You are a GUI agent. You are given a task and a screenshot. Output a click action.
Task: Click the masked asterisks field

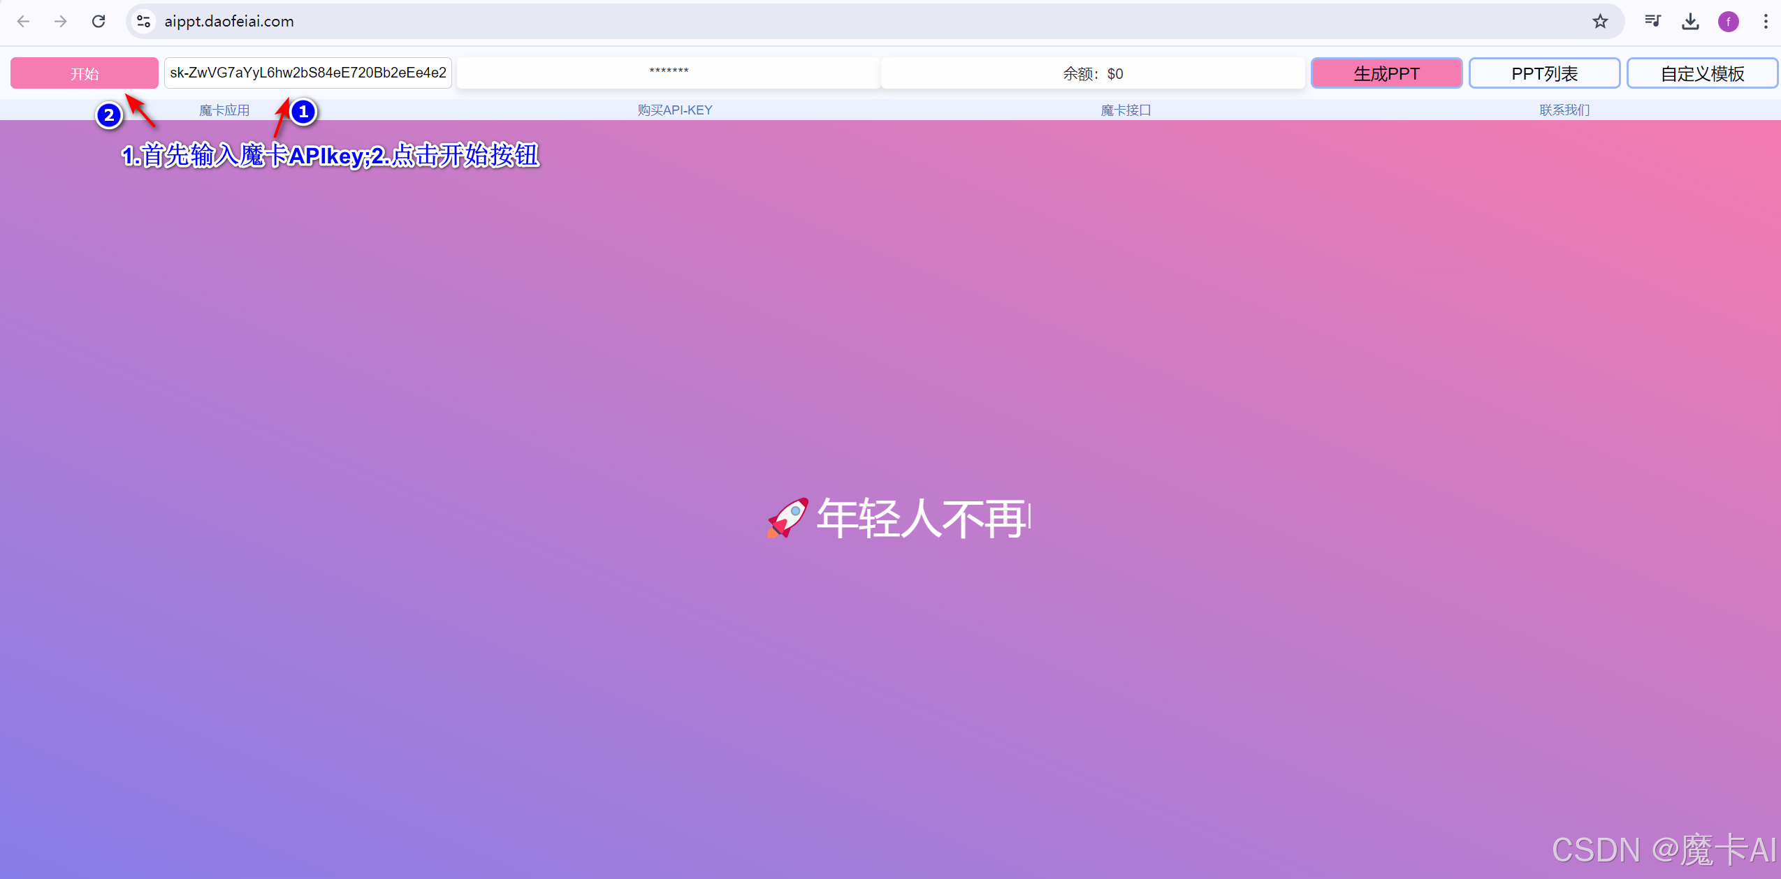pos(668,73)
